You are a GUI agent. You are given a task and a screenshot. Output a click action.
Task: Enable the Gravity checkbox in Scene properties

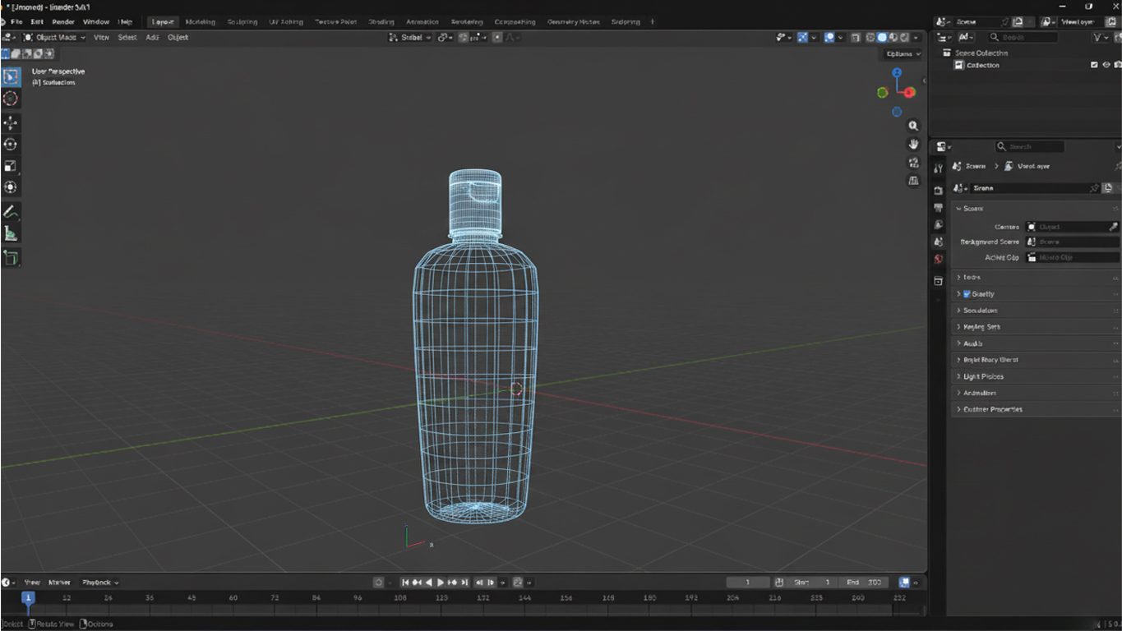point(966,293)
